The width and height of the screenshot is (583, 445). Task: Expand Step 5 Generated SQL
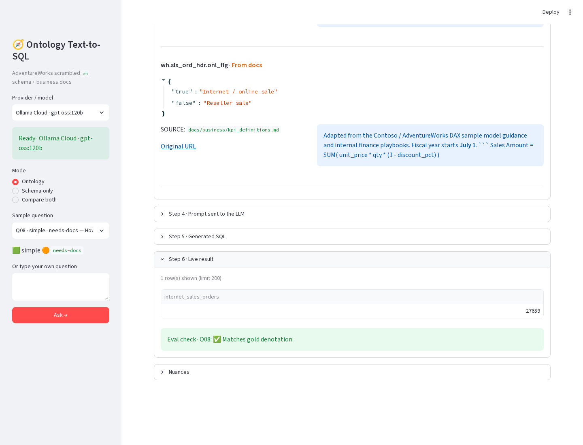pos(352,237)
